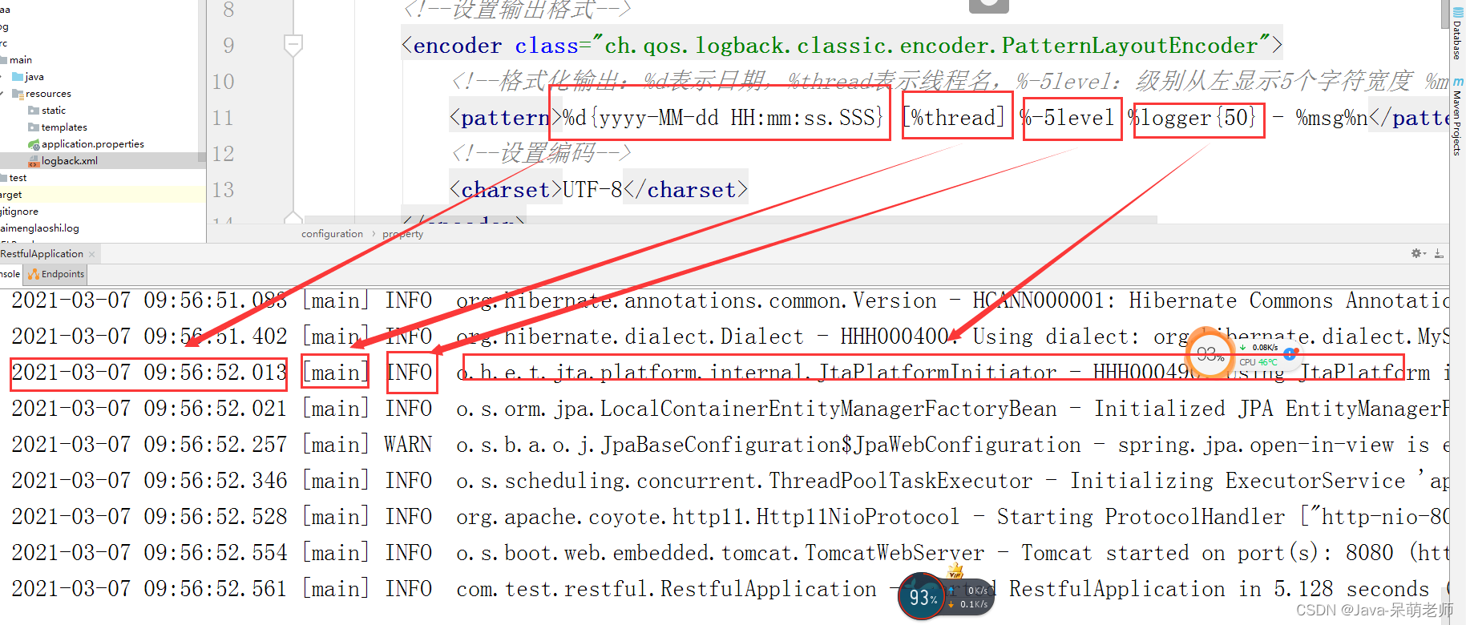Open the .gitignore file
Image resolution: width=1466 pixels, height=625 pixels.
point(19,212)
